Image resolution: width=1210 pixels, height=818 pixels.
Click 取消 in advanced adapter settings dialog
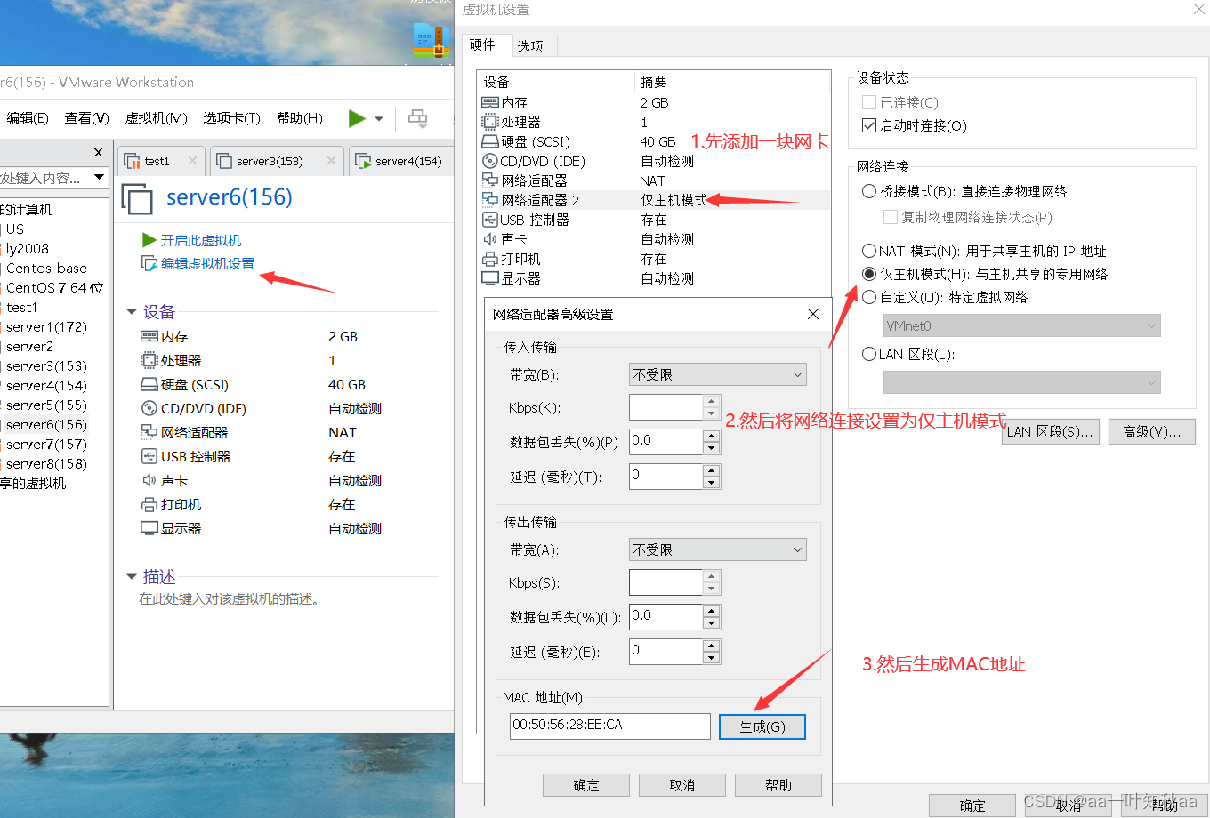pos(682,785)
